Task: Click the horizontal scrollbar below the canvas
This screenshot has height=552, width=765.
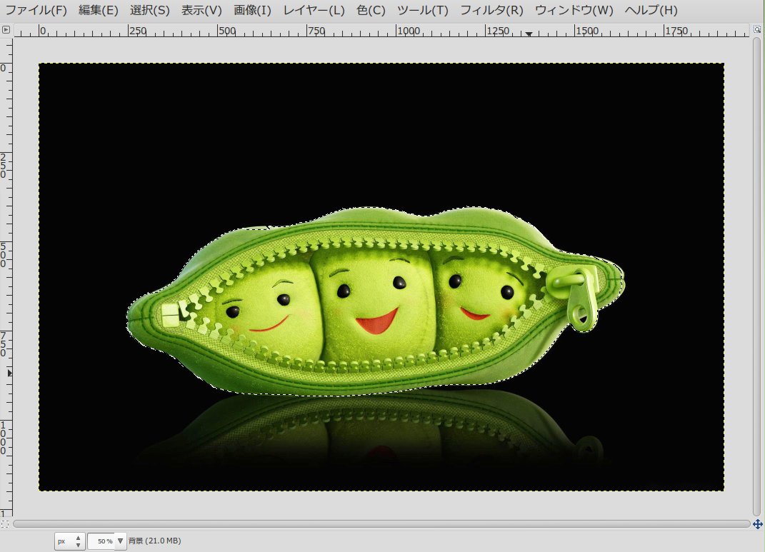Action: (381, 523)
